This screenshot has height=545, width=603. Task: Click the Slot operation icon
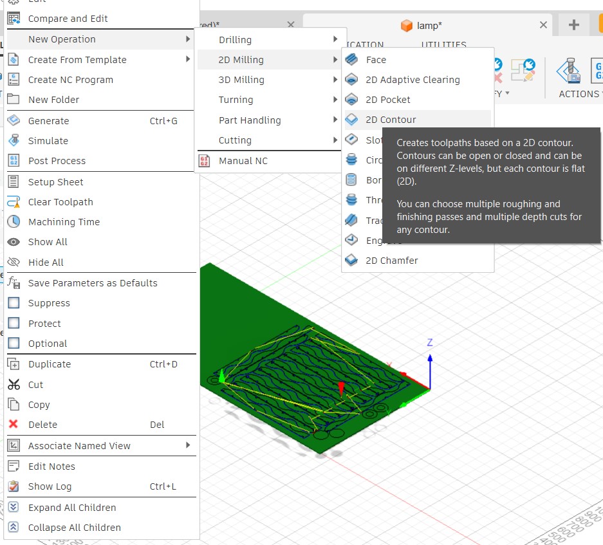coord(351,140)
